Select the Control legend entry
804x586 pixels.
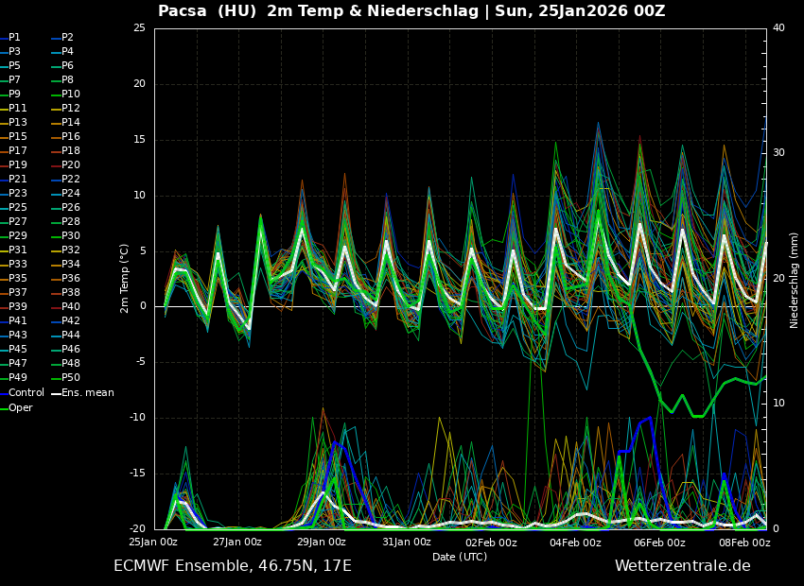pos(26,392)
